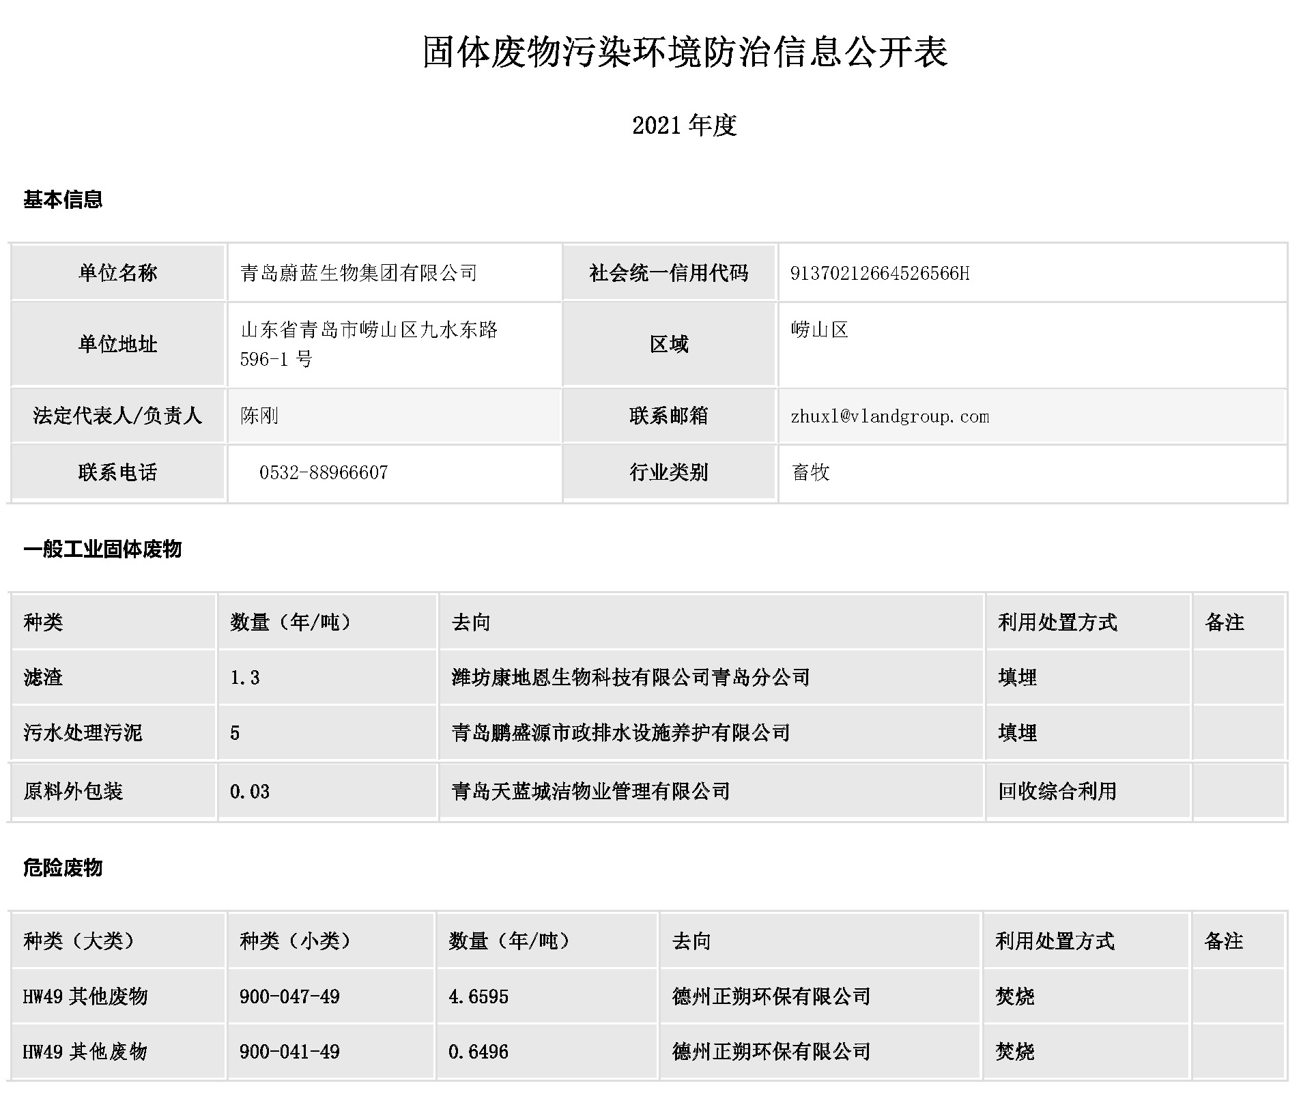Select the 基本信息 section heading
Image resolution: width=1301 pixels, height=1120 pixels.
point(63,199)
